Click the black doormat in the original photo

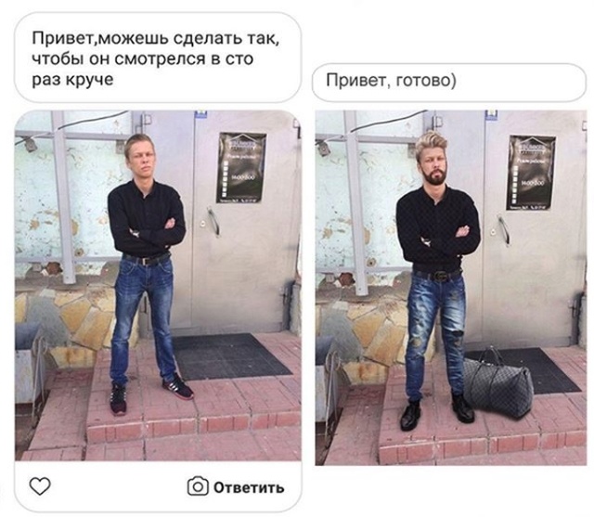click(x=229, y=356)
